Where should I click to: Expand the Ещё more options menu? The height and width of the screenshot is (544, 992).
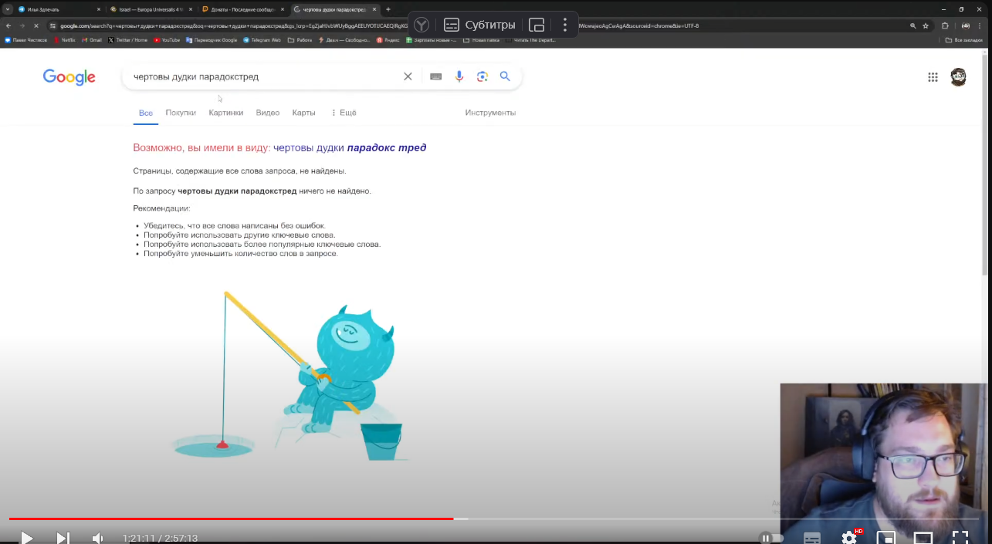click(344, 113)
